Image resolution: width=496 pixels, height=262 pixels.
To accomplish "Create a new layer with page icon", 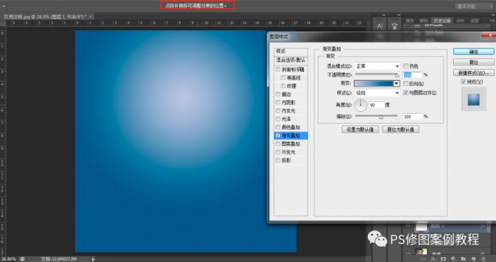I will (473, 259).
